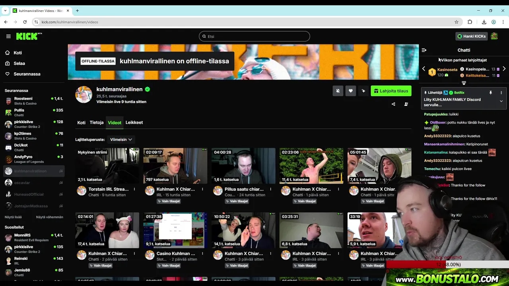509x286 pixels.
Task: Click Näytä lisää in sidebar
Action: [13, 217]
